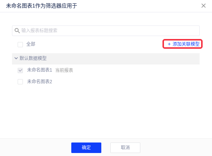Viewport: 212px width, 156px height.
Task: Click the 添加关联模型 link text
Action: tap(186, 44)
